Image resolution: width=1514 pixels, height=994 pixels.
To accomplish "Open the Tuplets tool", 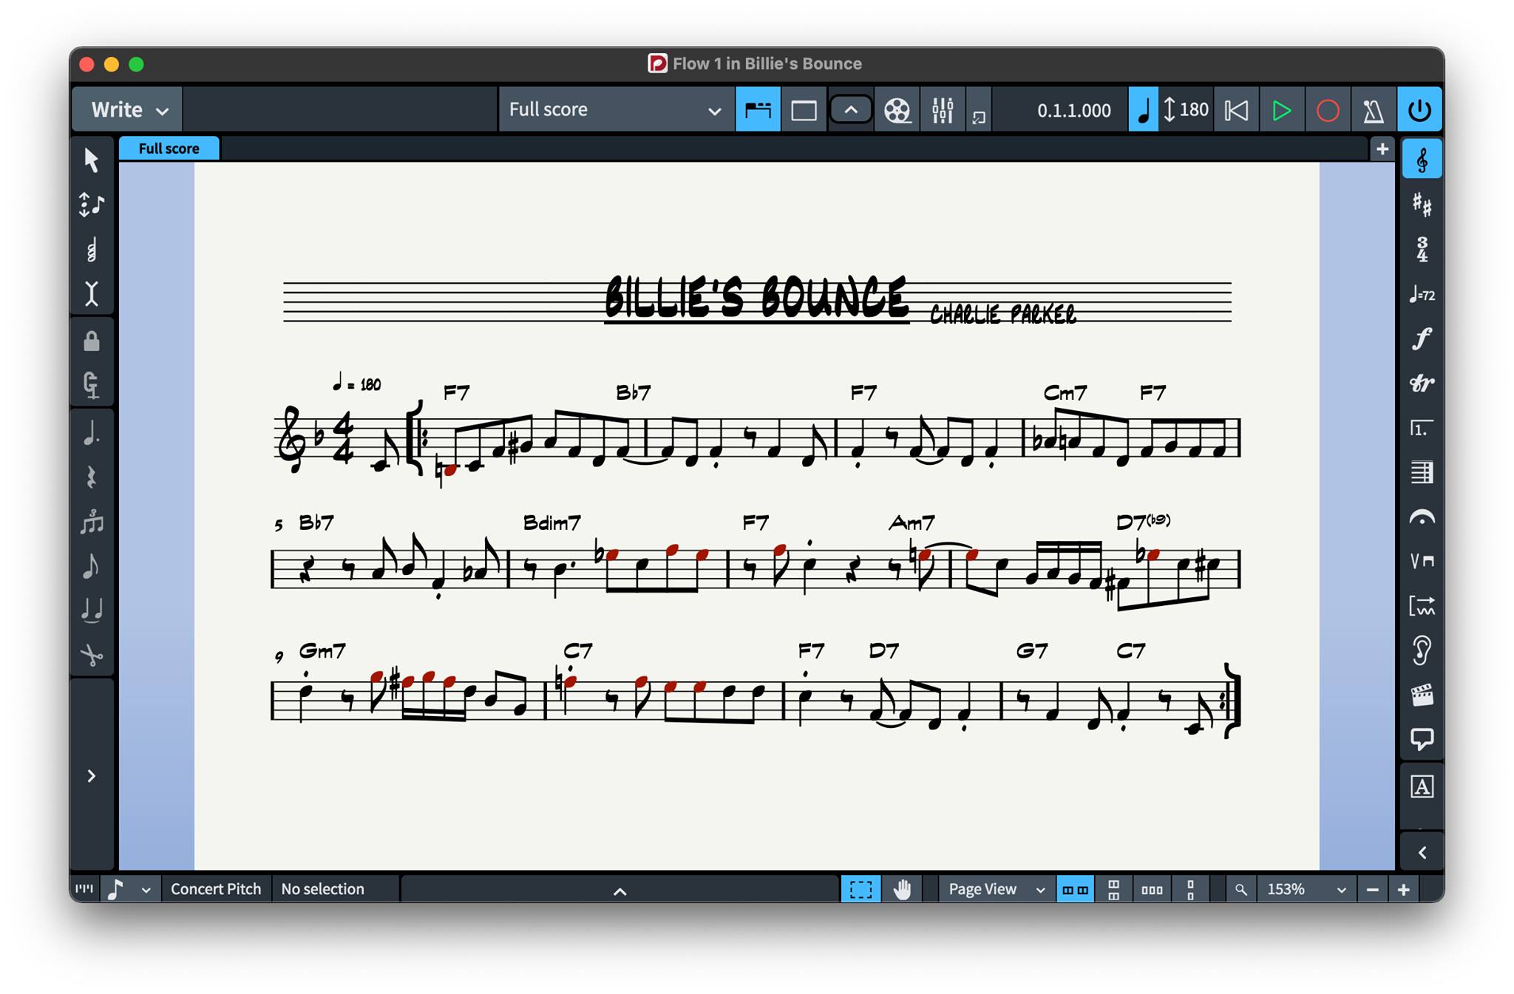I will 92,522.
